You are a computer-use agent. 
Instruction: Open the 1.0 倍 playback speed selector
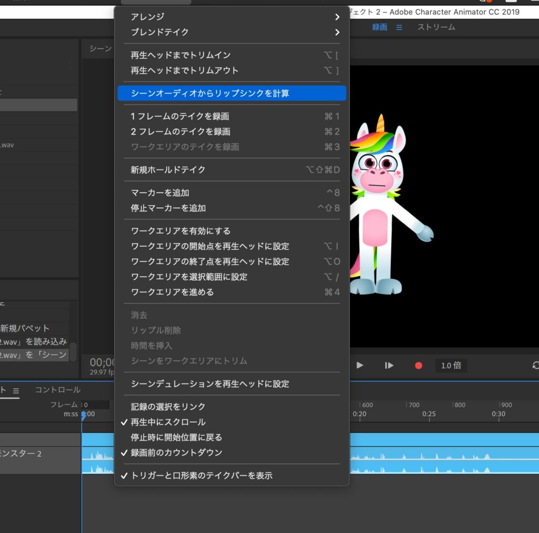(x=451, y=365)
